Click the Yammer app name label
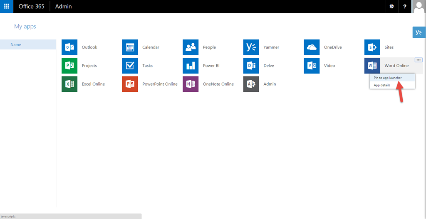This screenshot has height=219, width=426. tap(271, 47)
